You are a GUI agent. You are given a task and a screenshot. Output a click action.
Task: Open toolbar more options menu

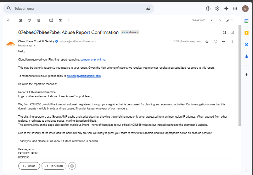coord(69,20)
